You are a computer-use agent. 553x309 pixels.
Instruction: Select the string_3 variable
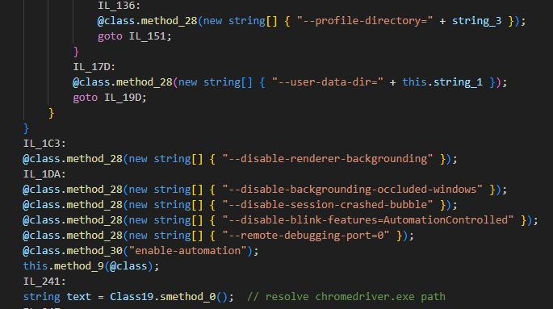tap(476, 21)
